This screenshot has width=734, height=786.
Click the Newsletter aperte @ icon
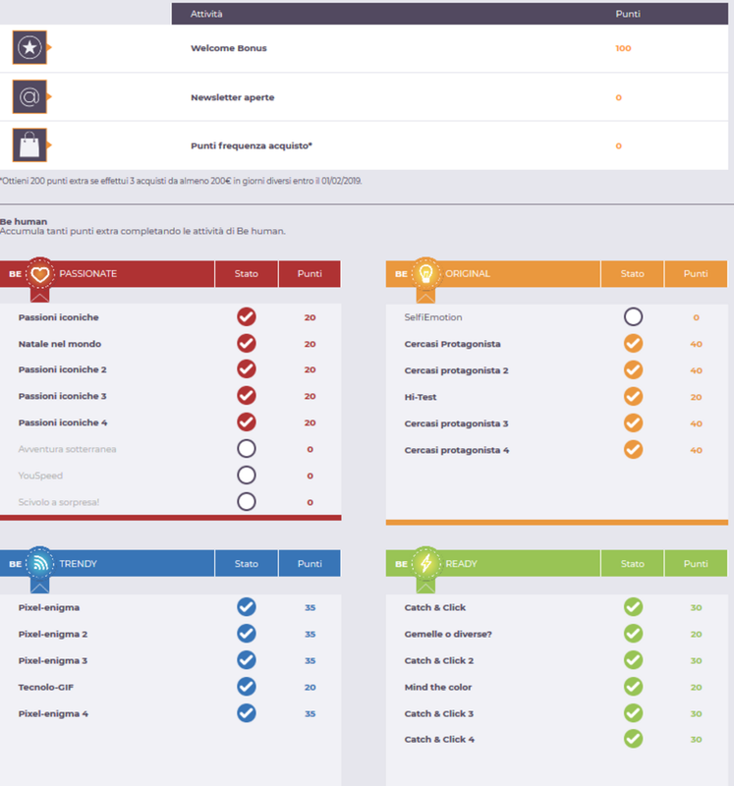[29, 96]
